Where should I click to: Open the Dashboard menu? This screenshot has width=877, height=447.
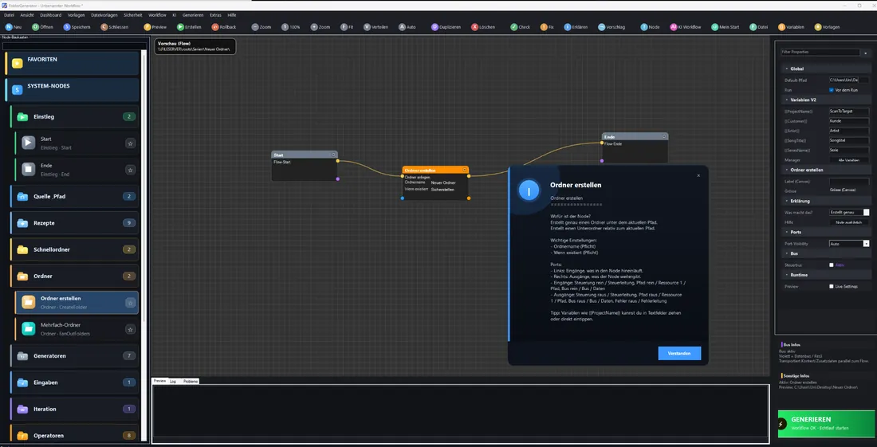point(51,15)
